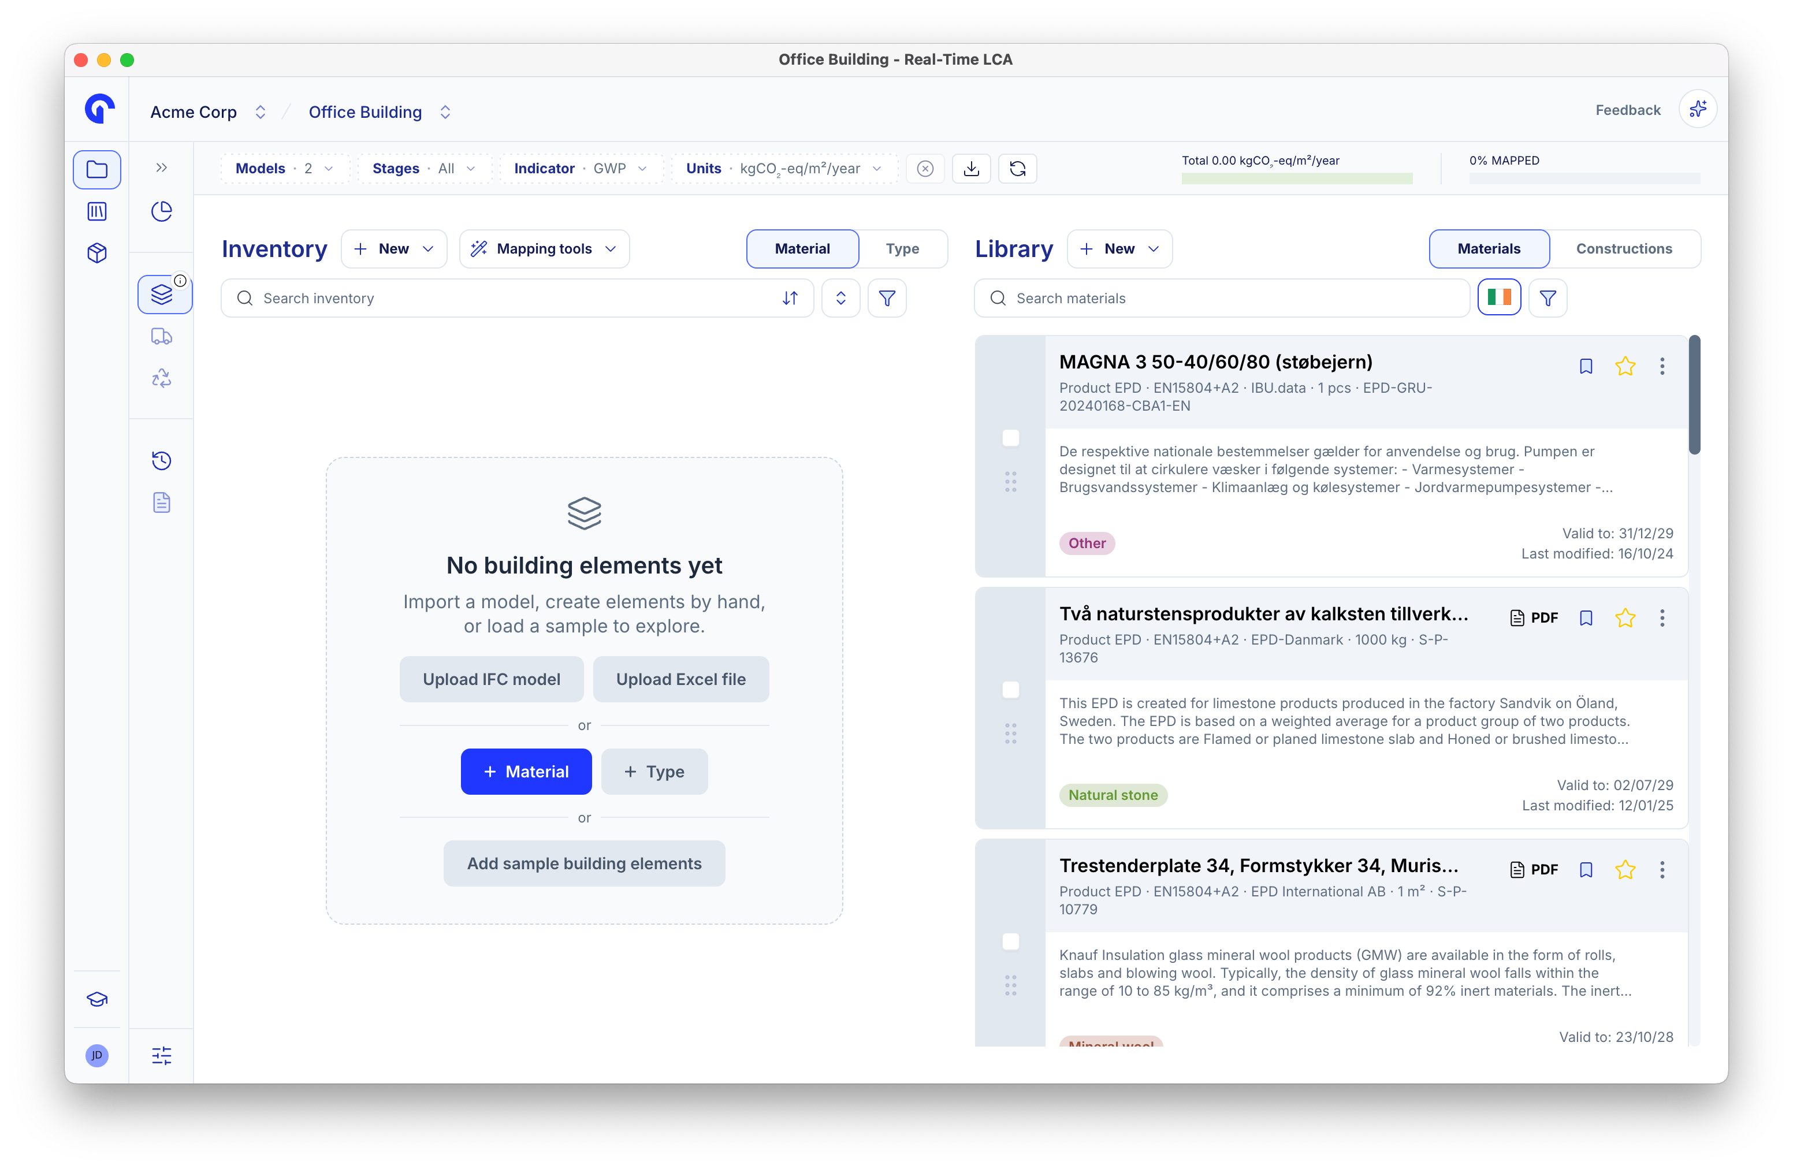The height and width of the screenshot is (1169, 1793).
Task: Open the Mapping tools dropdown
Action: point(544,248)
